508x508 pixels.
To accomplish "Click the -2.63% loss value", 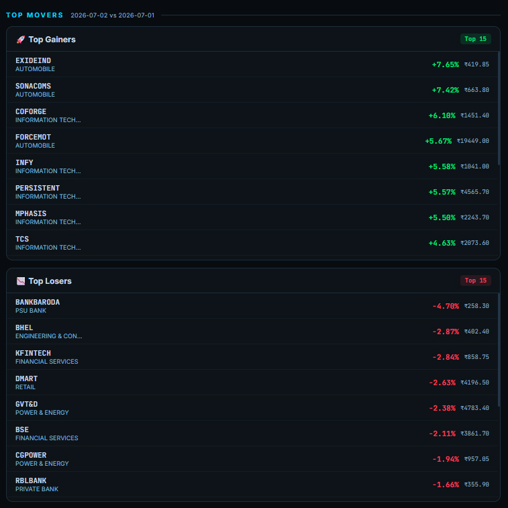I will [442, 383].
